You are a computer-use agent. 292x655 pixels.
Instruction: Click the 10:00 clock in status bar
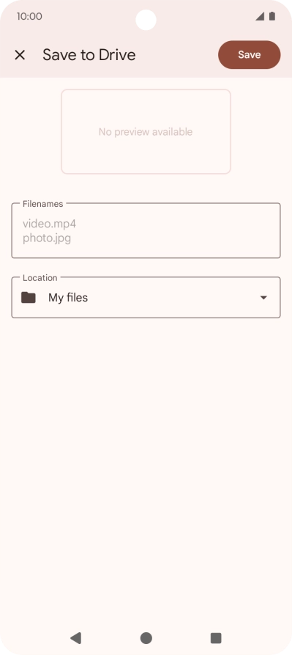29,16
